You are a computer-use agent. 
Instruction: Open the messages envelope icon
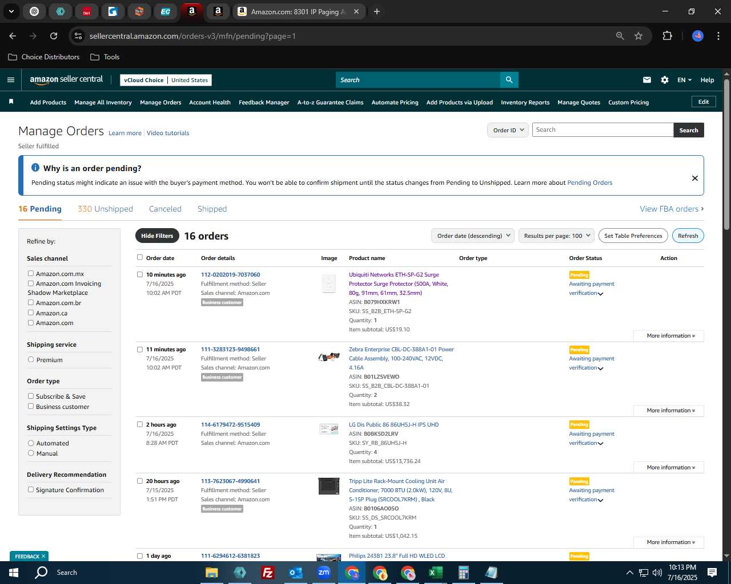(x=647, y=80)
